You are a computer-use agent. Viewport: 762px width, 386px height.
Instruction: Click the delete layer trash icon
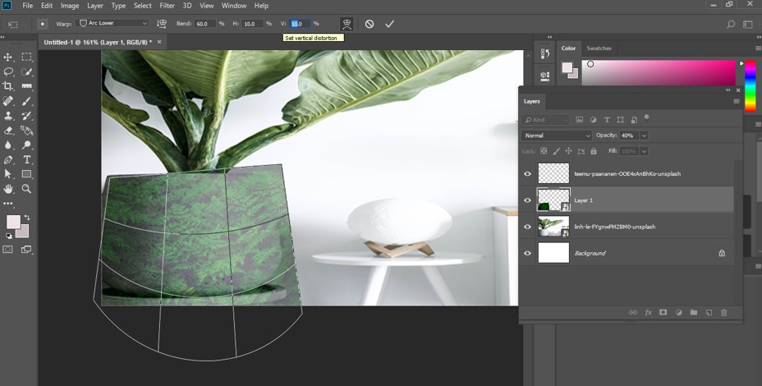(x=723, y=312)
